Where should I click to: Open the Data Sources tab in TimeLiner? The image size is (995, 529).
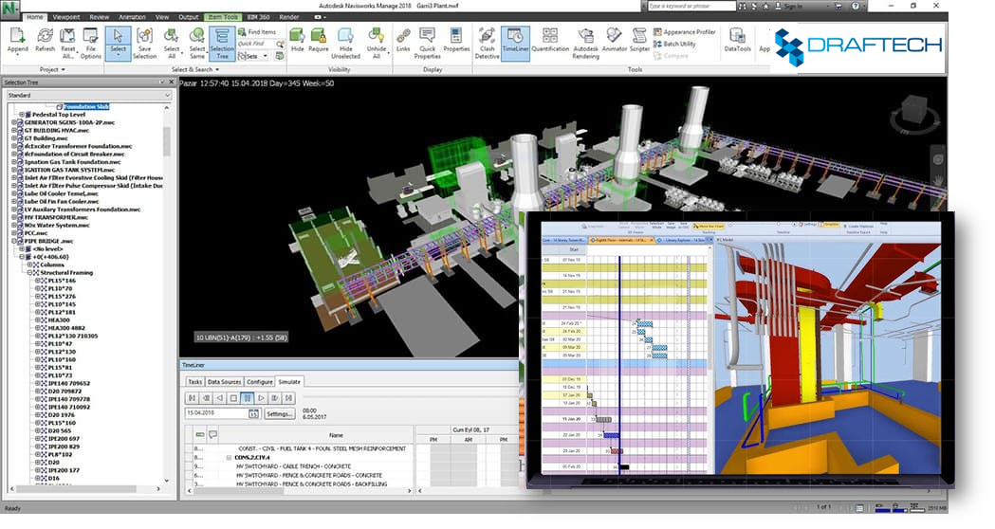(x=225, y=381)
